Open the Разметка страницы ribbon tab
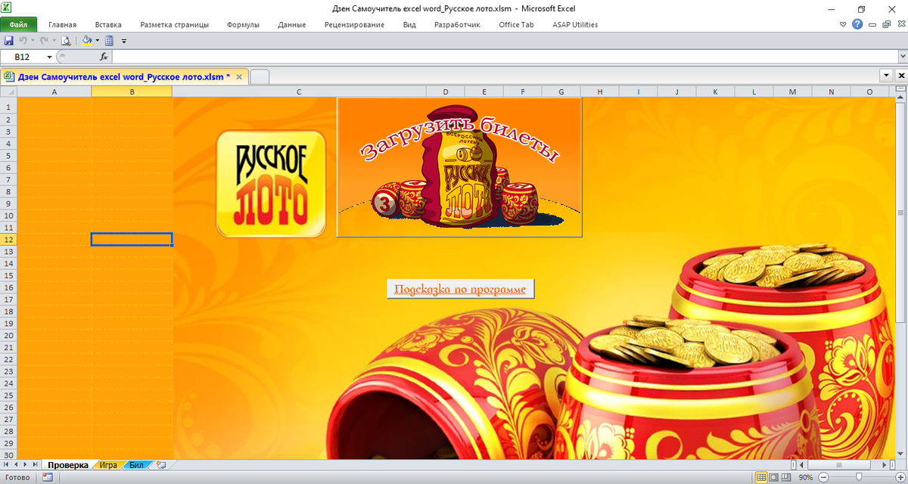 (174, 24)
